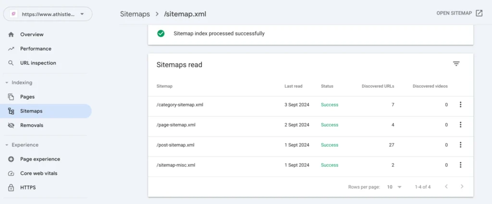
Task: Click the HTTPS padlock icon
Action: 11,188
